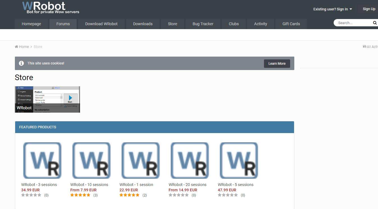378x209 pixels.
Task: Open the WRobot - 20 sessions product image
Action: coord(190,161)
